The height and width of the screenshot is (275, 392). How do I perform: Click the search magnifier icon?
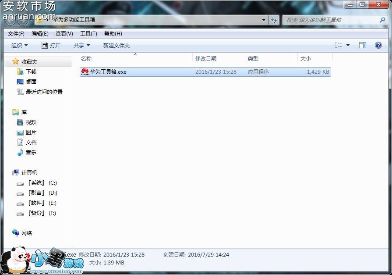[x=382, y=20]
